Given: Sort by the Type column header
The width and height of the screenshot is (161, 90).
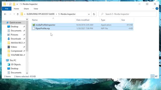Looking at the screenshot, I should 103,20.
